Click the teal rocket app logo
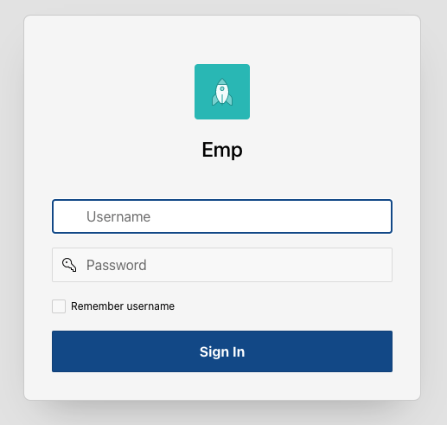 (x=222, y=92)
